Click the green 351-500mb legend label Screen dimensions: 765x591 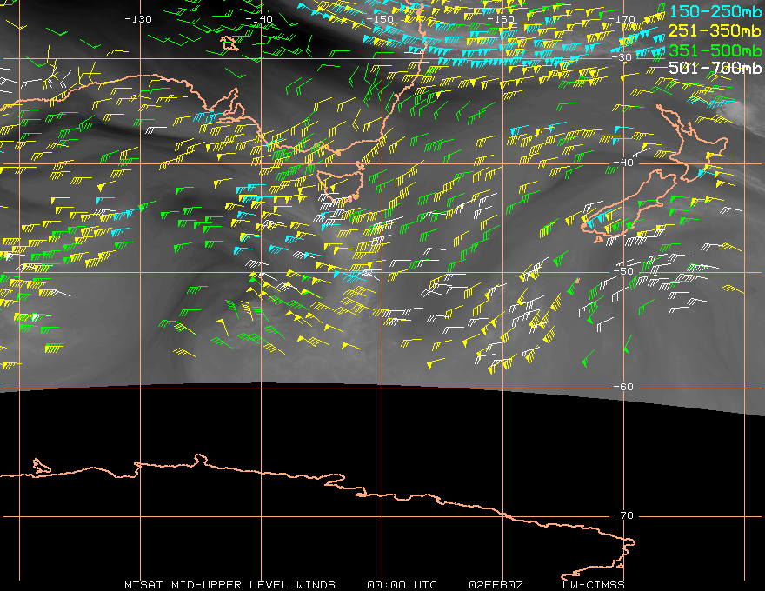[x=715, y=50]
